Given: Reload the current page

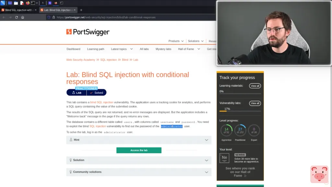Looking at the screenshot, I should point(16,18).
